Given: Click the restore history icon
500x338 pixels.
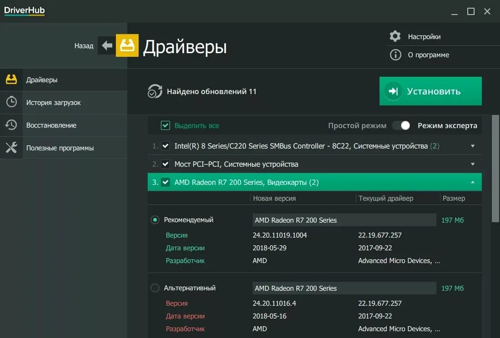Looking at the screenshot, I should (x=11, y=125).
